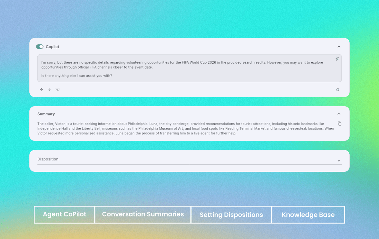
Task: Click the summary paragraph about Victor
Action: tap(185, 128)
